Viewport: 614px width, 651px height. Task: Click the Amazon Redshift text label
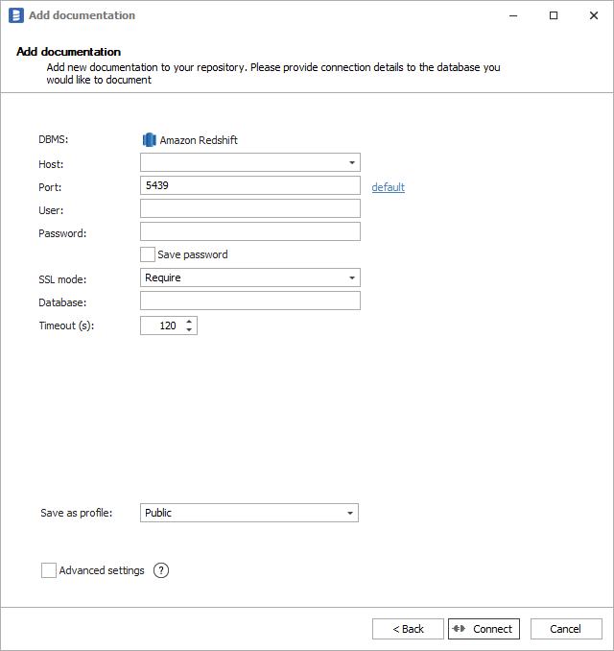tap(199, 140)
